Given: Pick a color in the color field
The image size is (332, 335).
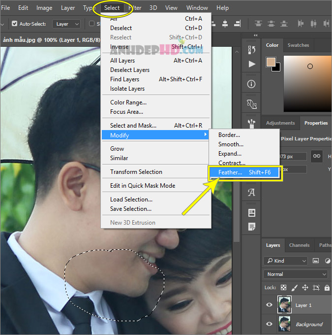Looking at the screenshot, I should 307,84.
